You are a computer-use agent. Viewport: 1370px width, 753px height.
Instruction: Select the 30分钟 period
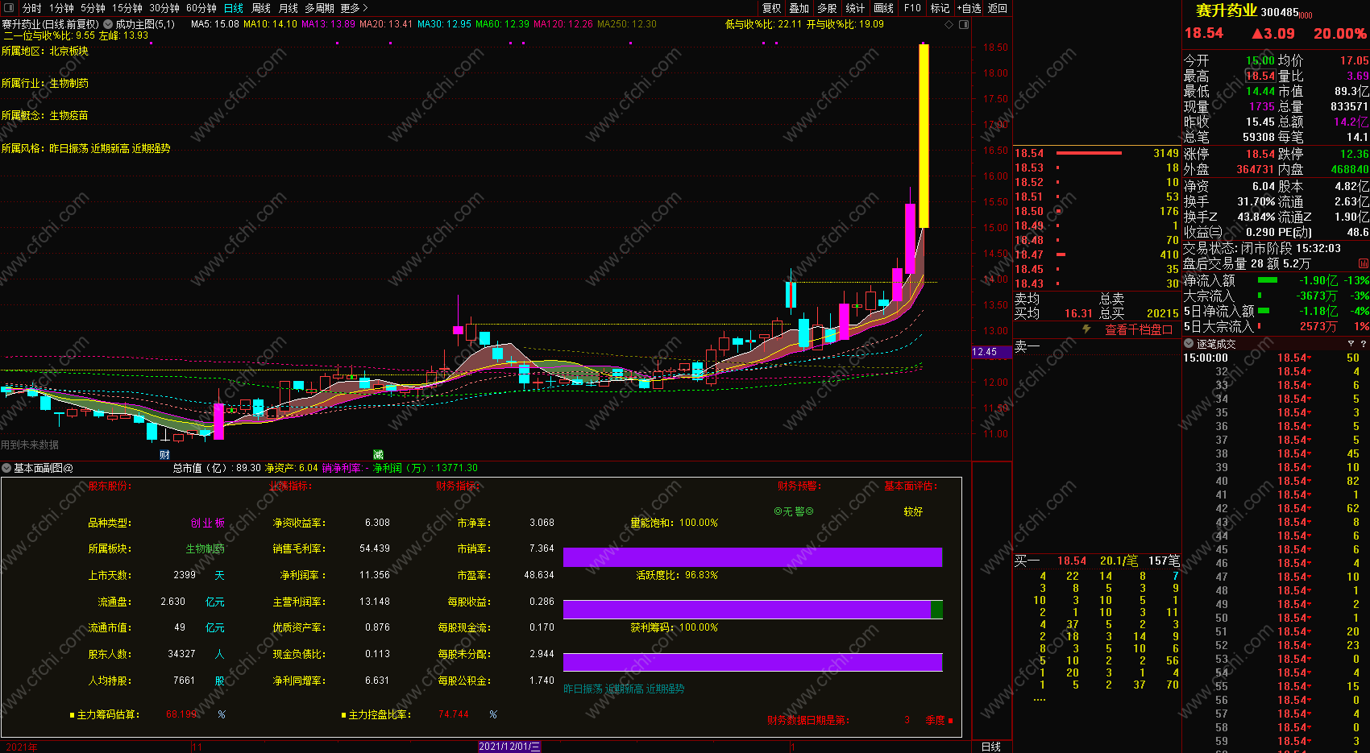(x=164, y=8)
